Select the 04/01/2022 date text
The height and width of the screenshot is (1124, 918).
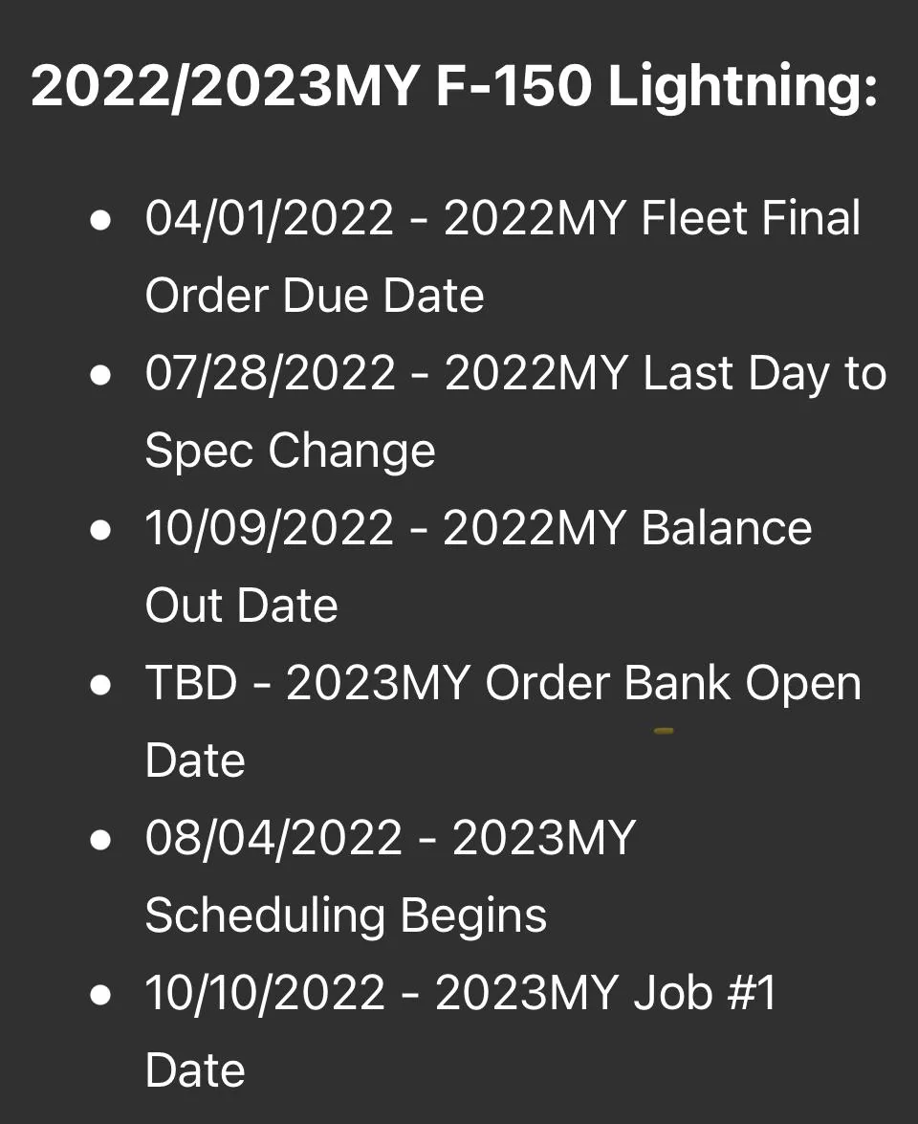pyautogui.click(x=269, y=219)
